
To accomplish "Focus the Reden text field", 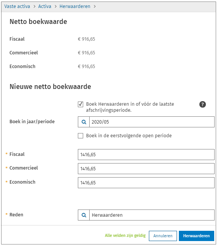I will click(x=152, y=215).
